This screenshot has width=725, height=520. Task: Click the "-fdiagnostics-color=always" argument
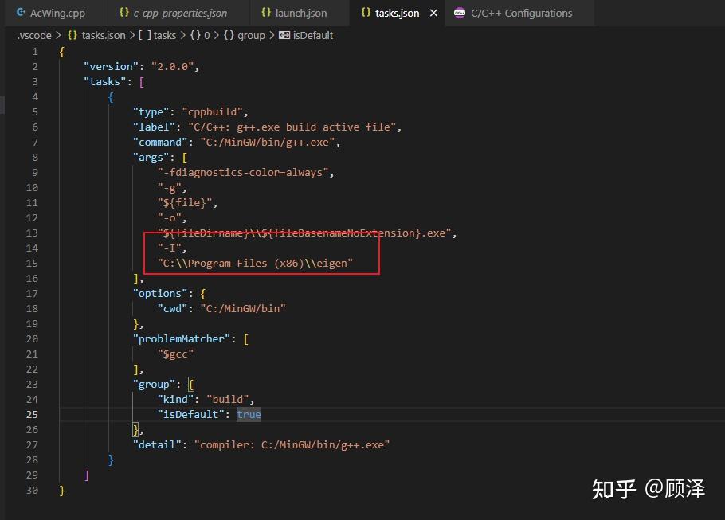point(243,173)
